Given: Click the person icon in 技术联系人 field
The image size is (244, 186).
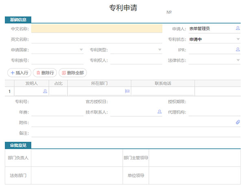Looking at the screenshot, I should click(159, 111).
